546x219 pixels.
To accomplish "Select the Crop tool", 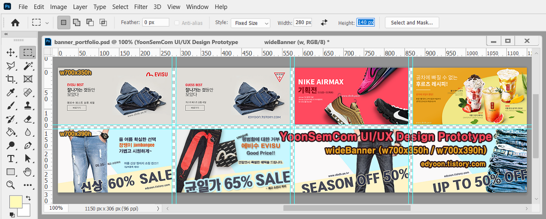I will [11, 79].
